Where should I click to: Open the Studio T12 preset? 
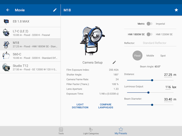click(x=30, y=67)
